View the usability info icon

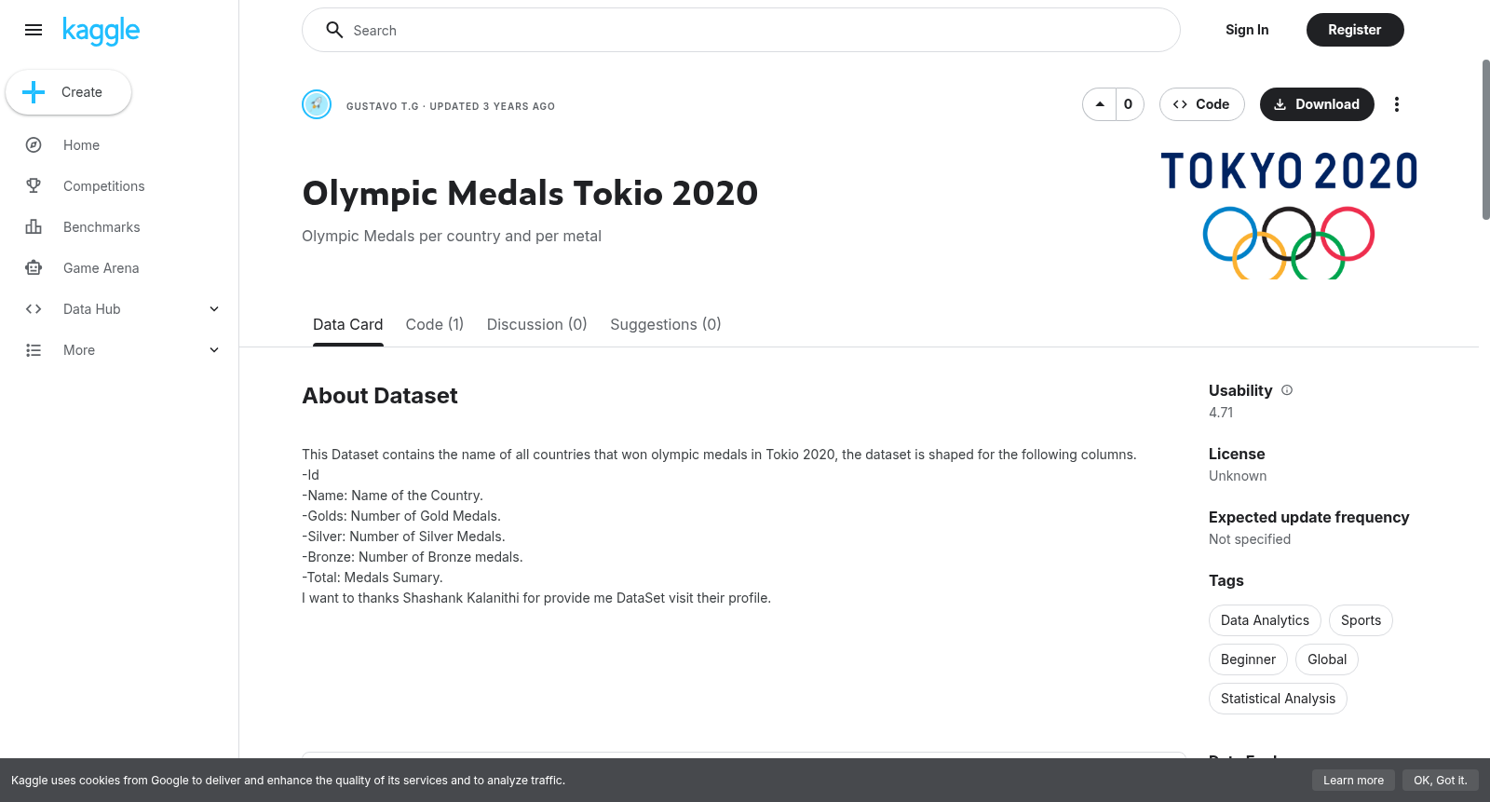point(1287,390)
